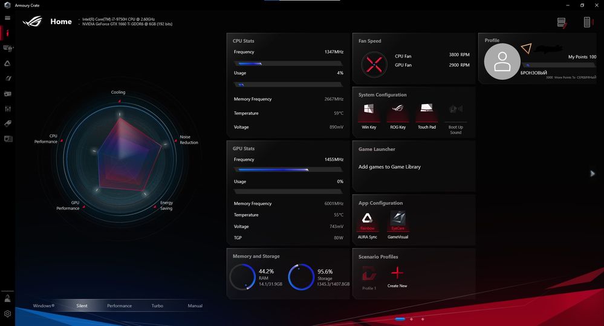604x326 pixels.
Task: Click the ROG logo next to Home
Action: pyautogui.click(x=33, y=21)
